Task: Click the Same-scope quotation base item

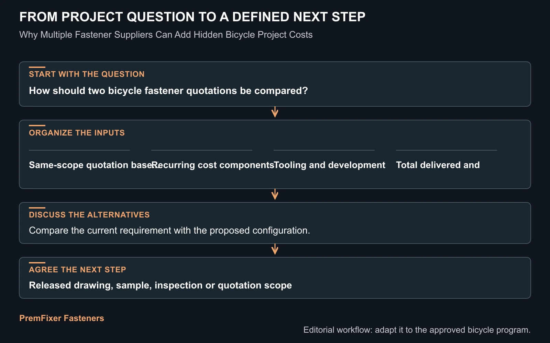Action: click(x=91, y=165)
